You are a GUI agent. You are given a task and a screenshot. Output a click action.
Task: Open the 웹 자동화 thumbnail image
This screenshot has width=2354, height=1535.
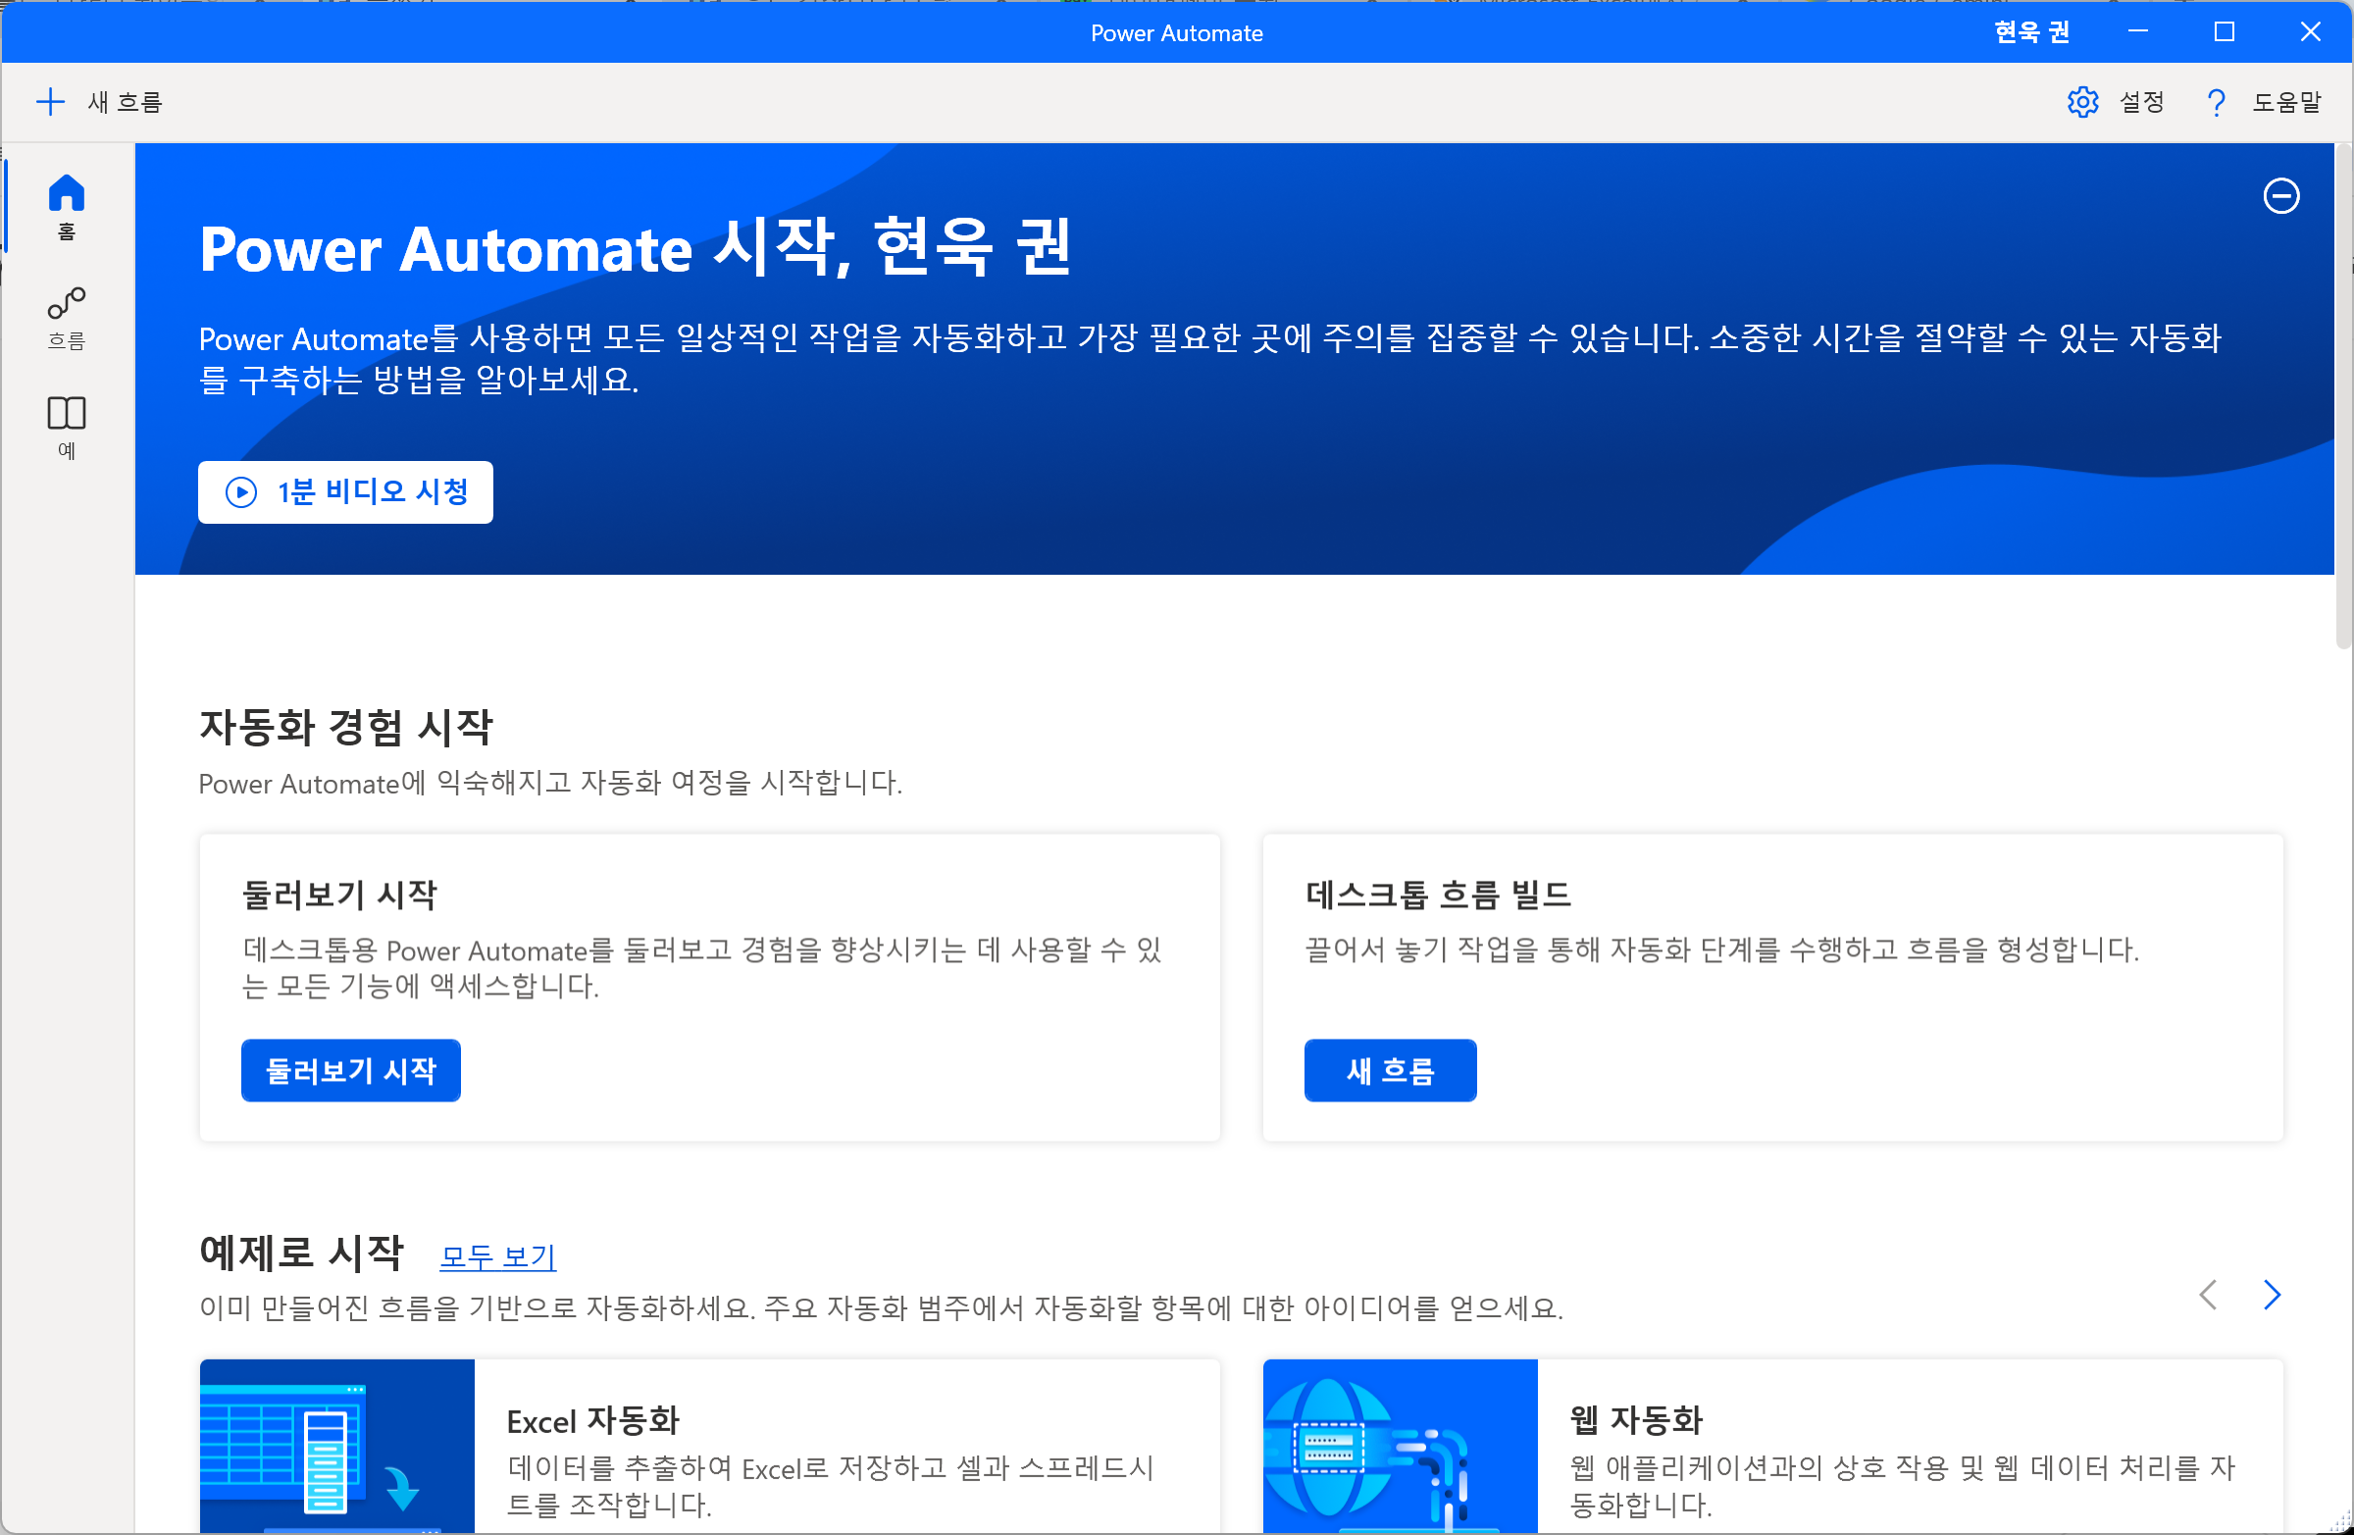pos(1400,1446)
